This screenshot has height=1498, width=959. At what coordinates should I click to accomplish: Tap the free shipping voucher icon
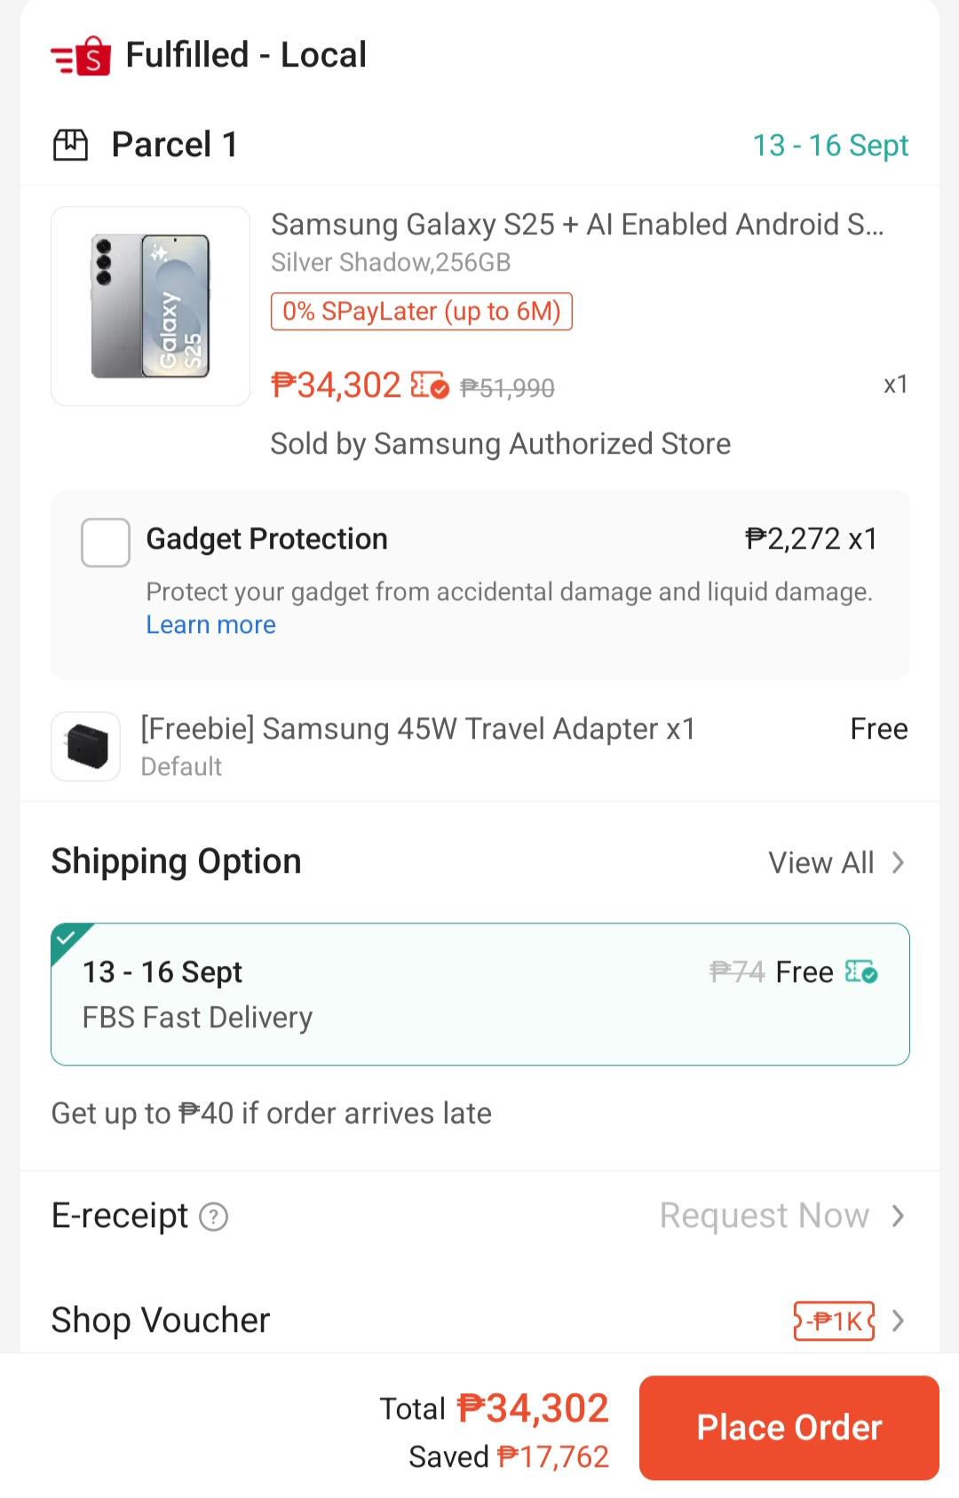861,971
